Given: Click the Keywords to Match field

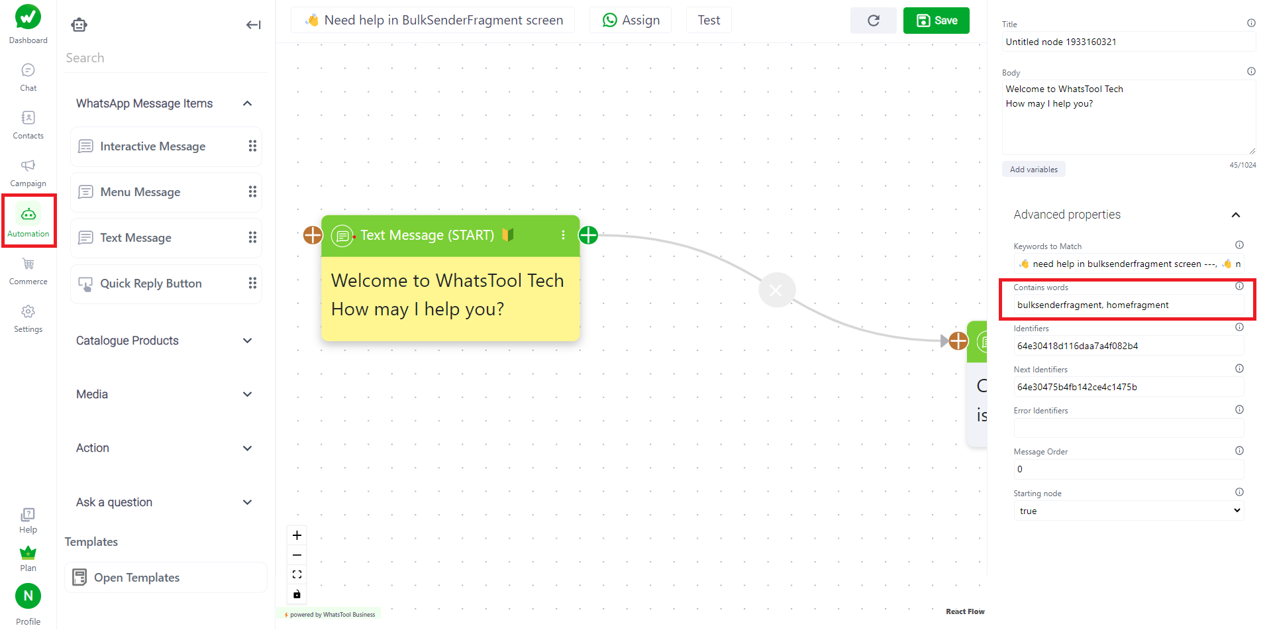Looking at the screenshot, I should (x=1129, y=264).
